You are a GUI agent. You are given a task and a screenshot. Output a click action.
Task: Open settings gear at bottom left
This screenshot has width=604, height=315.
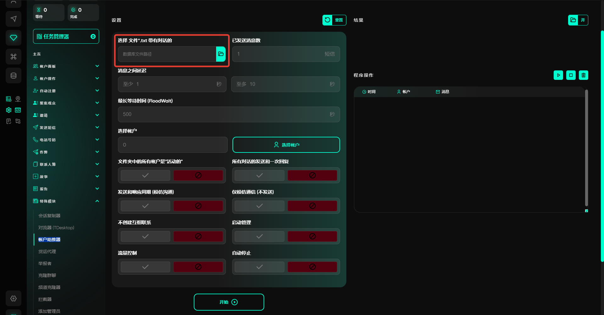(14, 298)
